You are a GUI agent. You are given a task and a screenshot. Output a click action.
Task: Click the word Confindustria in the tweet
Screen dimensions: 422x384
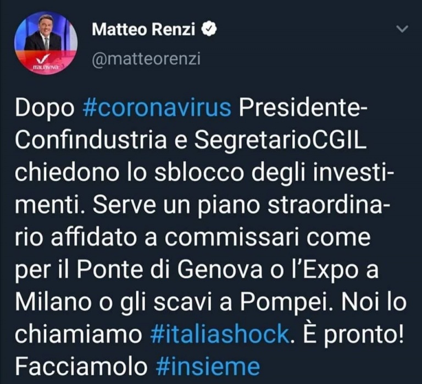pos(91,140)
